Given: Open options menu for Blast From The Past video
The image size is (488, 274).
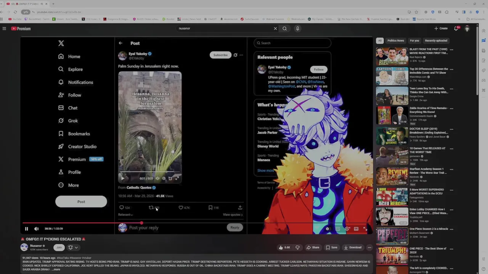Looking at the screenshot, I should [x=451, y=49].
